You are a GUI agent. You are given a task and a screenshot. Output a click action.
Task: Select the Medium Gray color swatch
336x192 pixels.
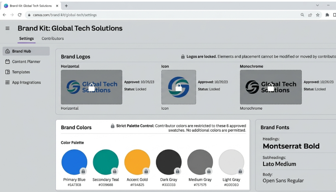point(200,162)
